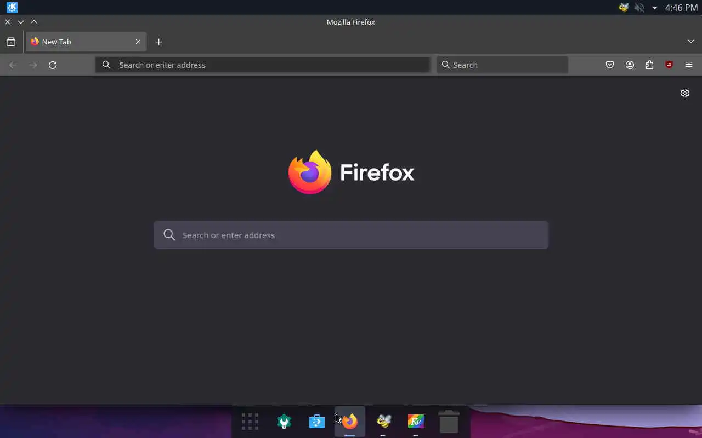Viewport: 702px width, 438px height.
Task: Click the central Search or enter address box
Action: tap(351, 235)
